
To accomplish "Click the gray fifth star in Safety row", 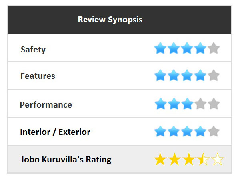I will tap(214, 49).
